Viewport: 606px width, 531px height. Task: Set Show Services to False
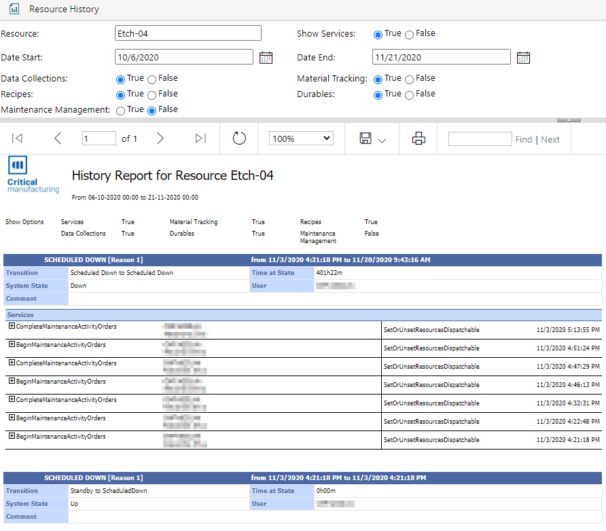click(x=409, y=35)
